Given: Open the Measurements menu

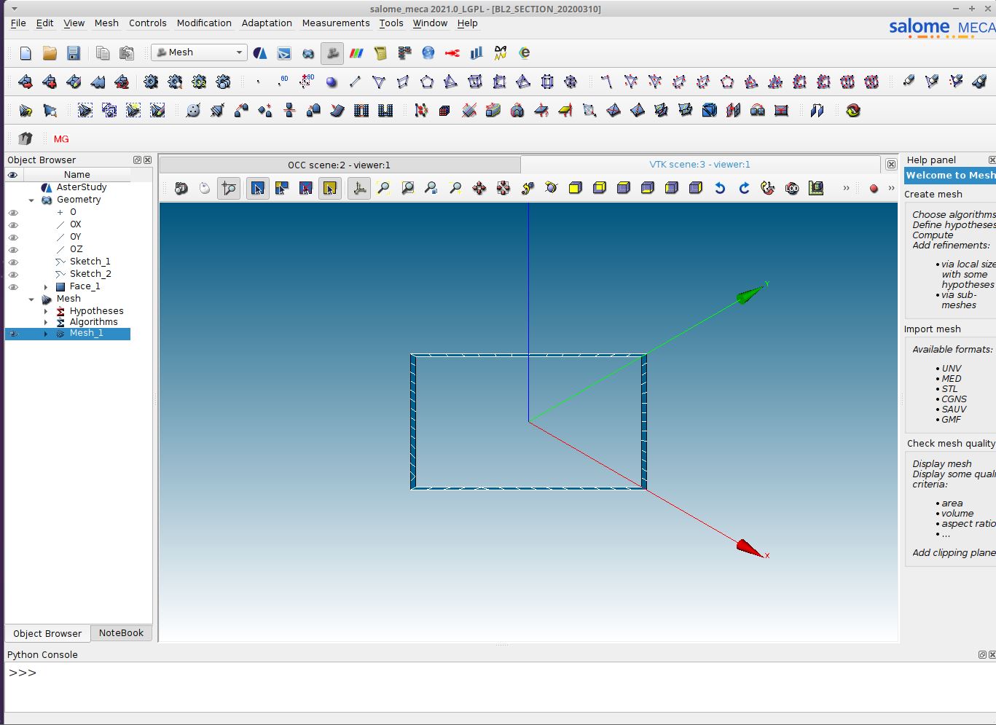Looking at the screenshot, I should click(x=336, y=23).
